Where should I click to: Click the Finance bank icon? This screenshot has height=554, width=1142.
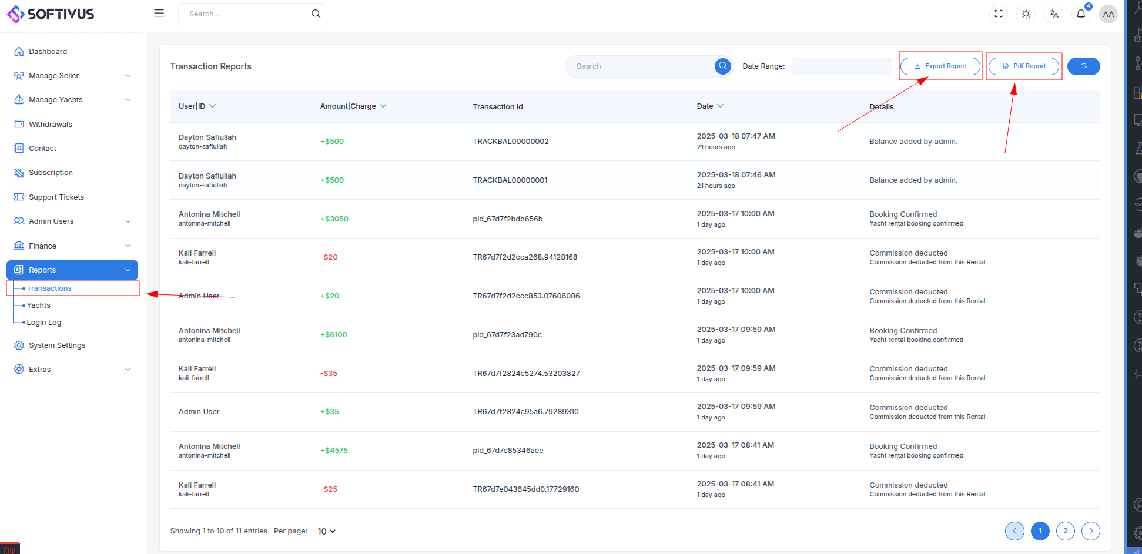click(x=19, y=246)
